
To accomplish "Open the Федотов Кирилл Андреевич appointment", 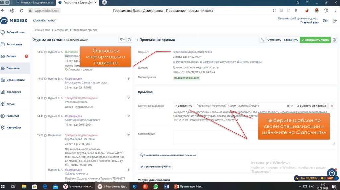I will pyautogui.click(x=83, y=120).
